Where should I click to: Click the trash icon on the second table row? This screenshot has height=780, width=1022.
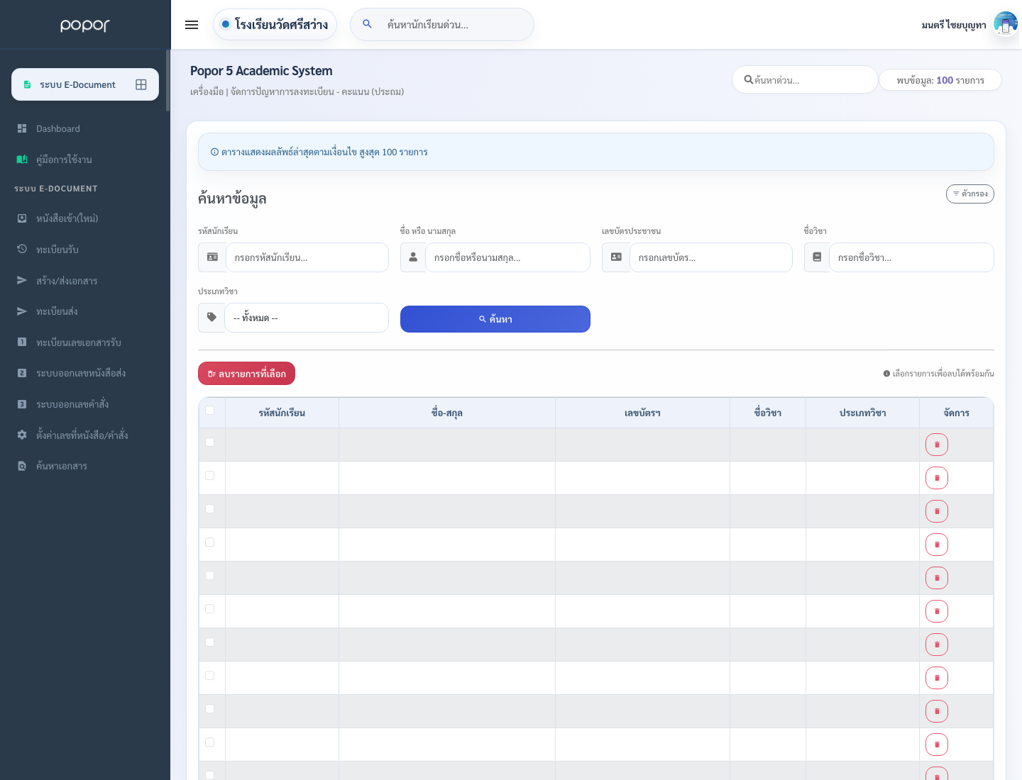pos(937,478)
